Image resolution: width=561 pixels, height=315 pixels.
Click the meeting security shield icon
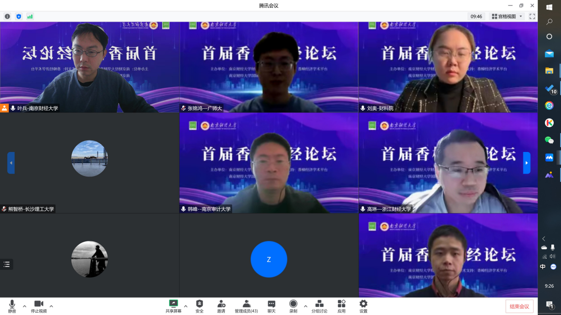[x=19, y=16]
